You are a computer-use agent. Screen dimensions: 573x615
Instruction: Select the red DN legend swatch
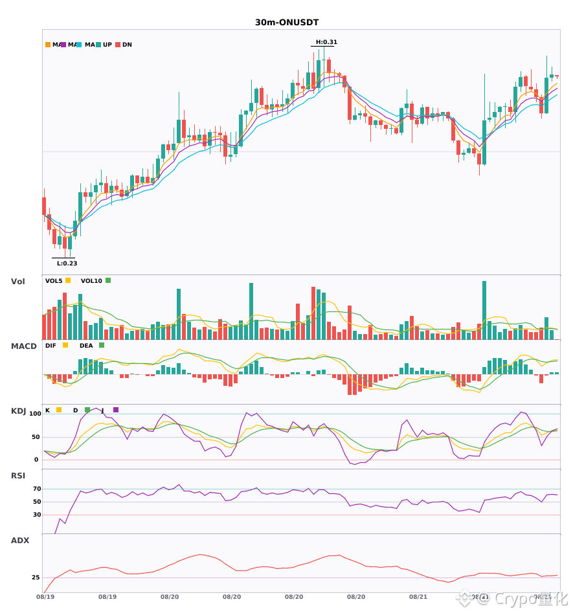pos(118,45)
